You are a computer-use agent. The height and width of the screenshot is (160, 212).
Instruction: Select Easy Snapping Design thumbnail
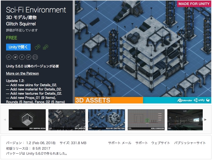click(x=27, y=120)
